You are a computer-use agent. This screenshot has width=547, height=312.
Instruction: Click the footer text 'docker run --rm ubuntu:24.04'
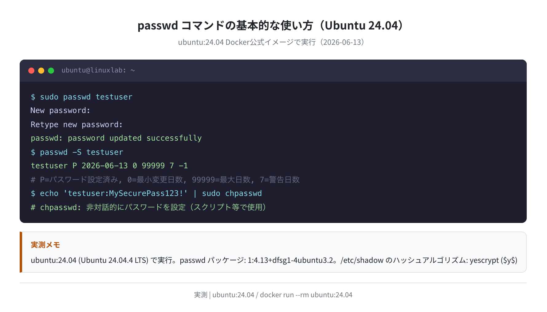[306, 295]
